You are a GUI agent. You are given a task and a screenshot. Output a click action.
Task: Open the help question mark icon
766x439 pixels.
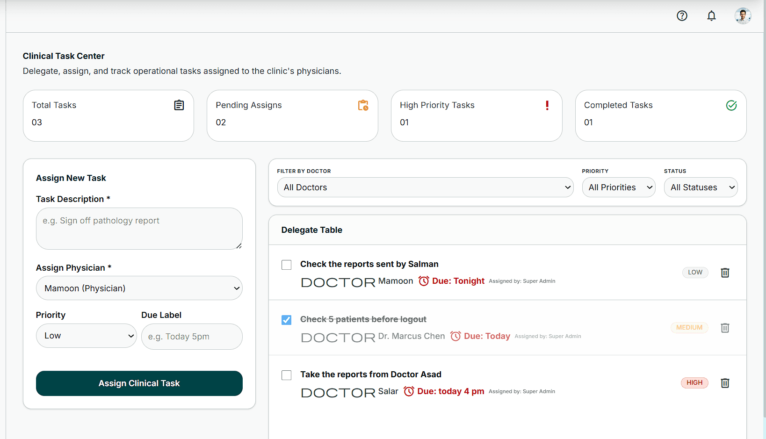(x=682, y=16)
